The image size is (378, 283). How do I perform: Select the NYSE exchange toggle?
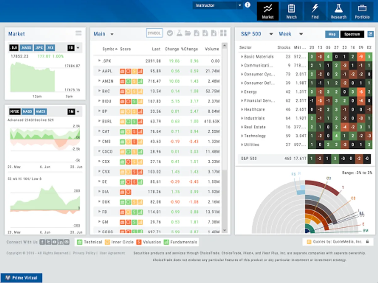point(14,112)
